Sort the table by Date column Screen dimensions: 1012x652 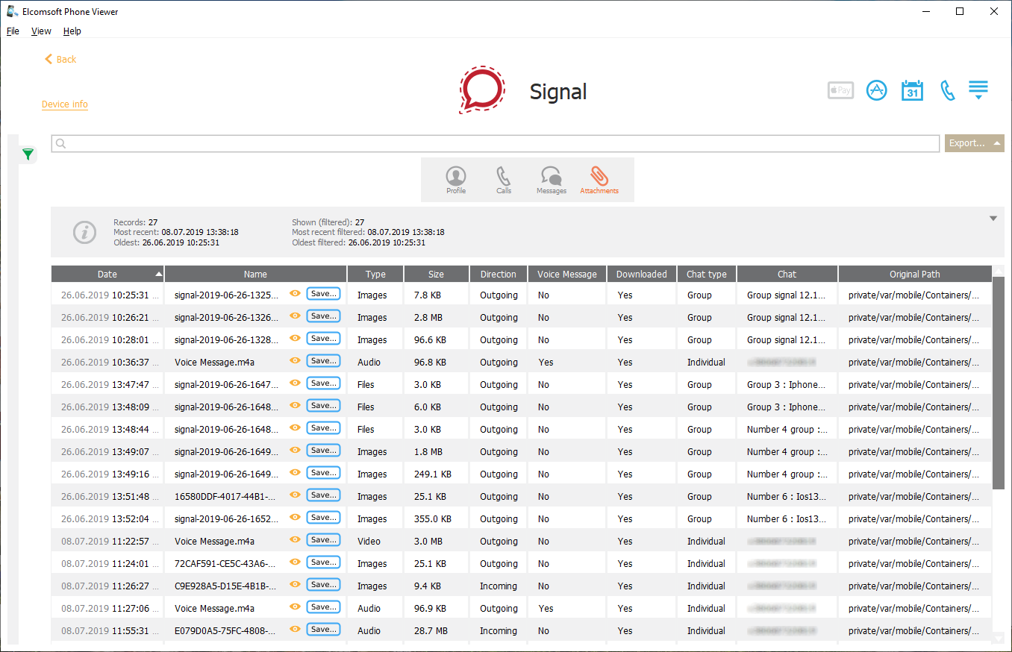click(107, 274)
